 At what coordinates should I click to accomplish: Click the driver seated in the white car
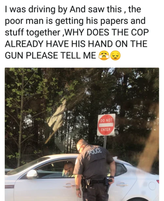tap(68, 170)
